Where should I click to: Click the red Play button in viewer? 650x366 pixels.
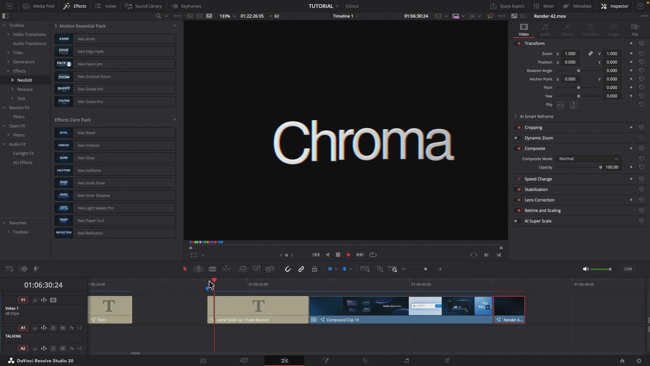tap(348, 254)
